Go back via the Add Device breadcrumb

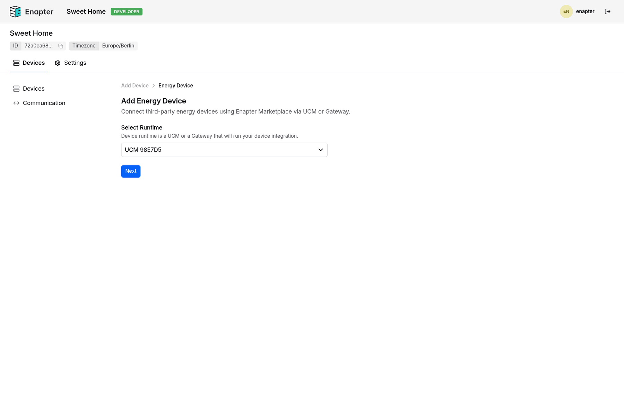(x=135, y=86)
